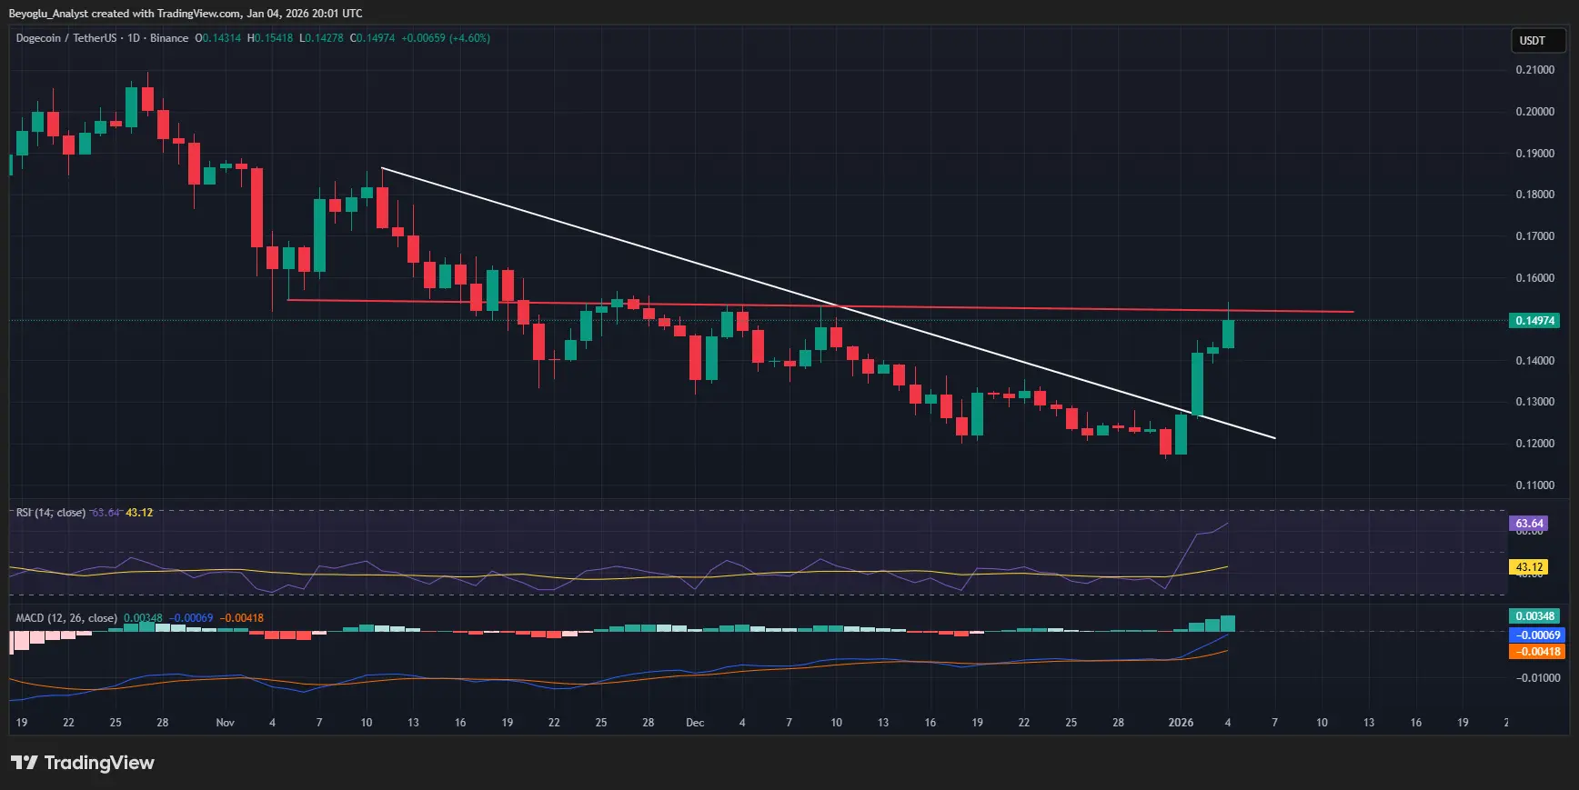
Task: Click the high value H0.15418
Action: click(x=270, y=38)
